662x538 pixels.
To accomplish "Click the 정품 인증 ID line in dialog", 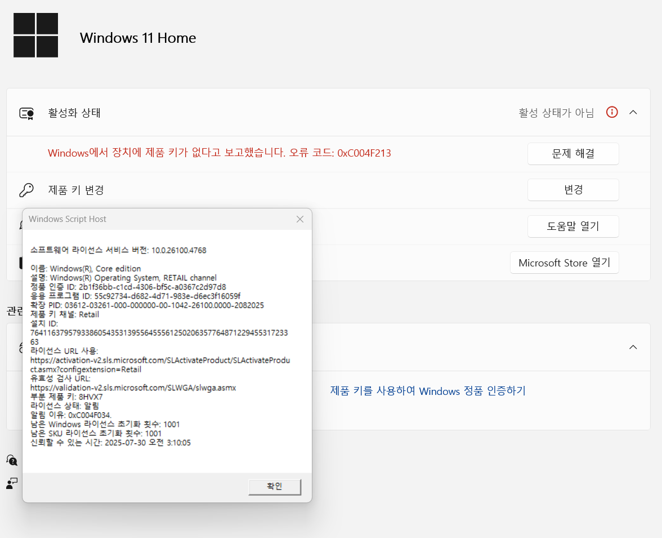I will click(128, 287).
